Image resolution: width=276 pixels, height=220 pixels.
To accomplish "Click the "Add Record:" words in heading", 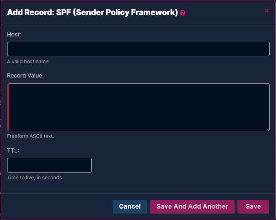I will point(31,12).
